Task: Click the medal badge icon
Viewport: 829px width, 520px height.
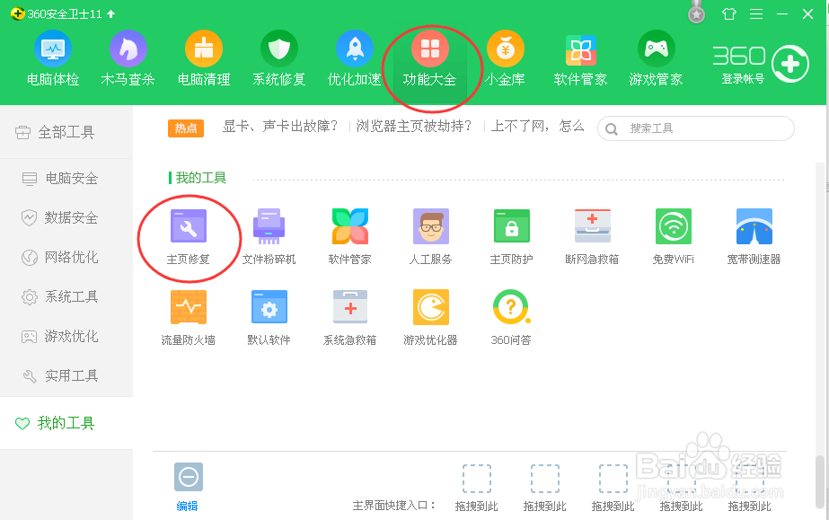Action: coord(696,13)
